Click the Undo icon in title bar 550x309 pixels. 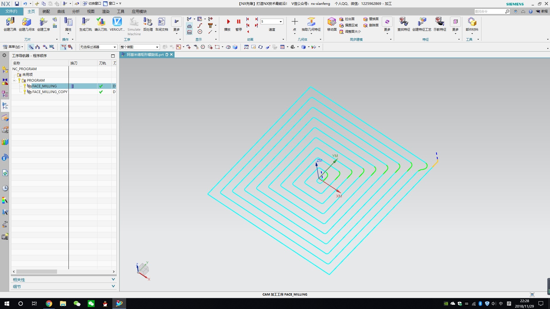pos(25,4)
